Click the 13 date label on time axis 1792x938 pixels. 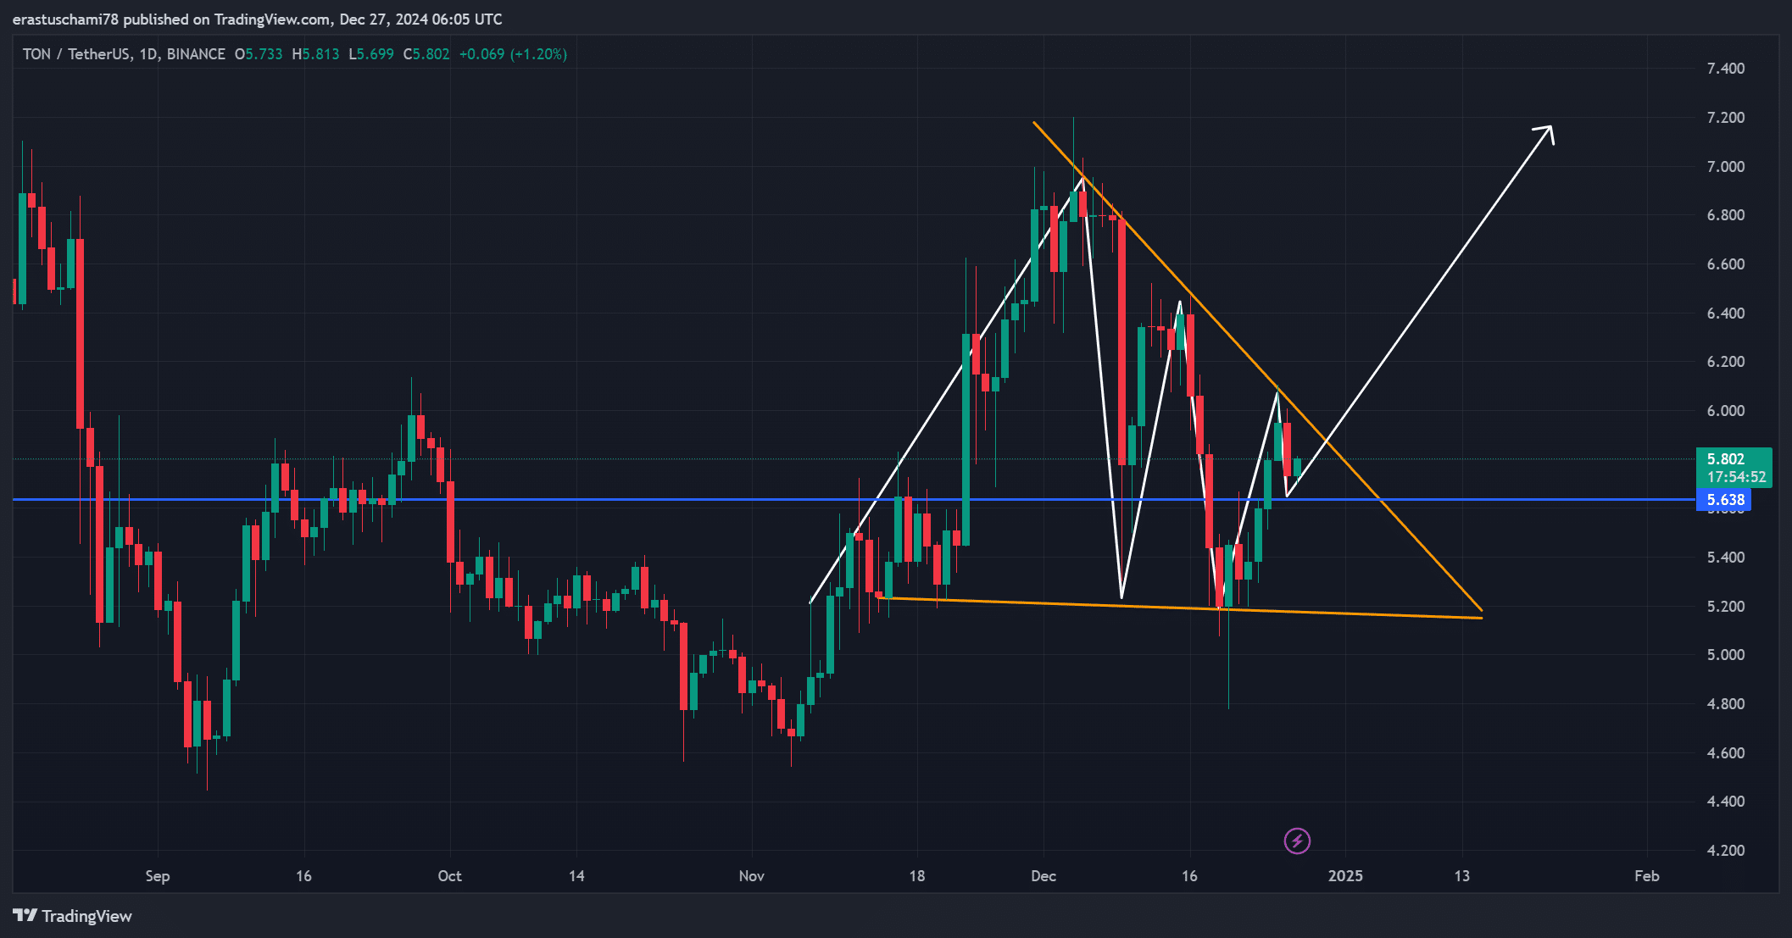point(1462,876)
